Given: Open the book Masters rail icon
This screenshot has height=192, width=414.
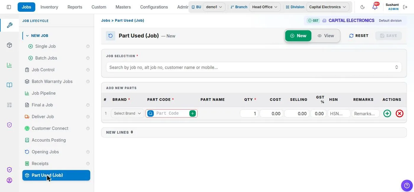Looking at the screenshot, I should point(9,85).
